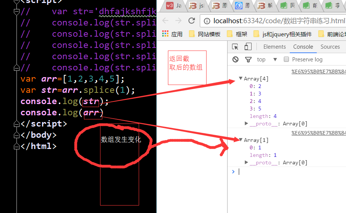The height and width of the screenshot is (213, 346).
Task: Enable the Preserve log checkbox
Action: (286, 59)
